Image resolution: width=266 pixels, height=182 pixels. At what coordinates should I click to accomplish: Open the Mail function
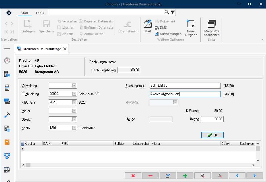pos(148,26)
